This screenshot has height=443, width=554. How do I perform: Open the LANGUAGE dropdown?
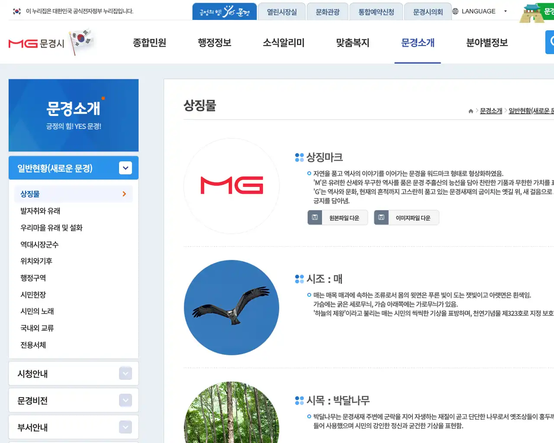pyautogui.click(x=479, y=11)
